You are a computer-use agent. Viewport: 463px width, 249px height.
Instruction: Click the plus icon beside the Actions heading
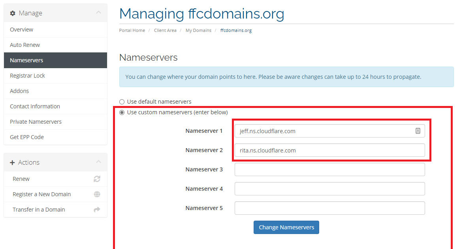12,162
